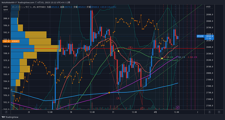Click the +43.0 (+0.15%) change value
The image size is (225, 120).
(108, 7)
